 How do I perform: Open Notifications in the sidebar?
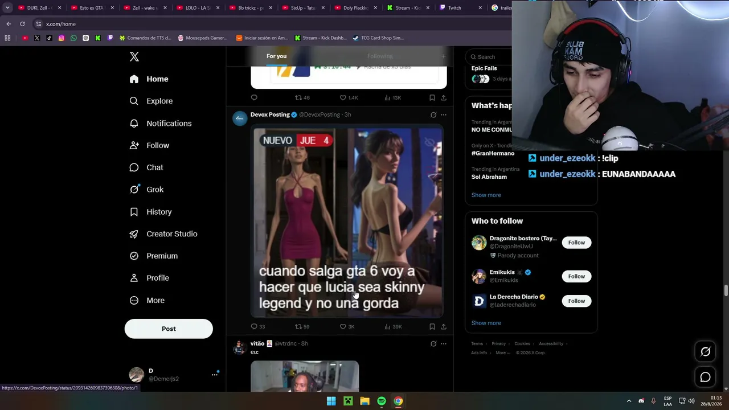tap(161, 123)
